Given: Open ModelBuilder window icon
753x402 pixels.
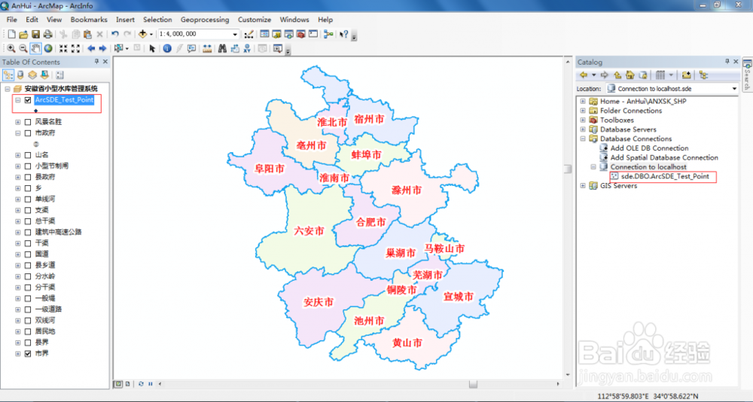Looking at the screenshot, I should 328,34.
